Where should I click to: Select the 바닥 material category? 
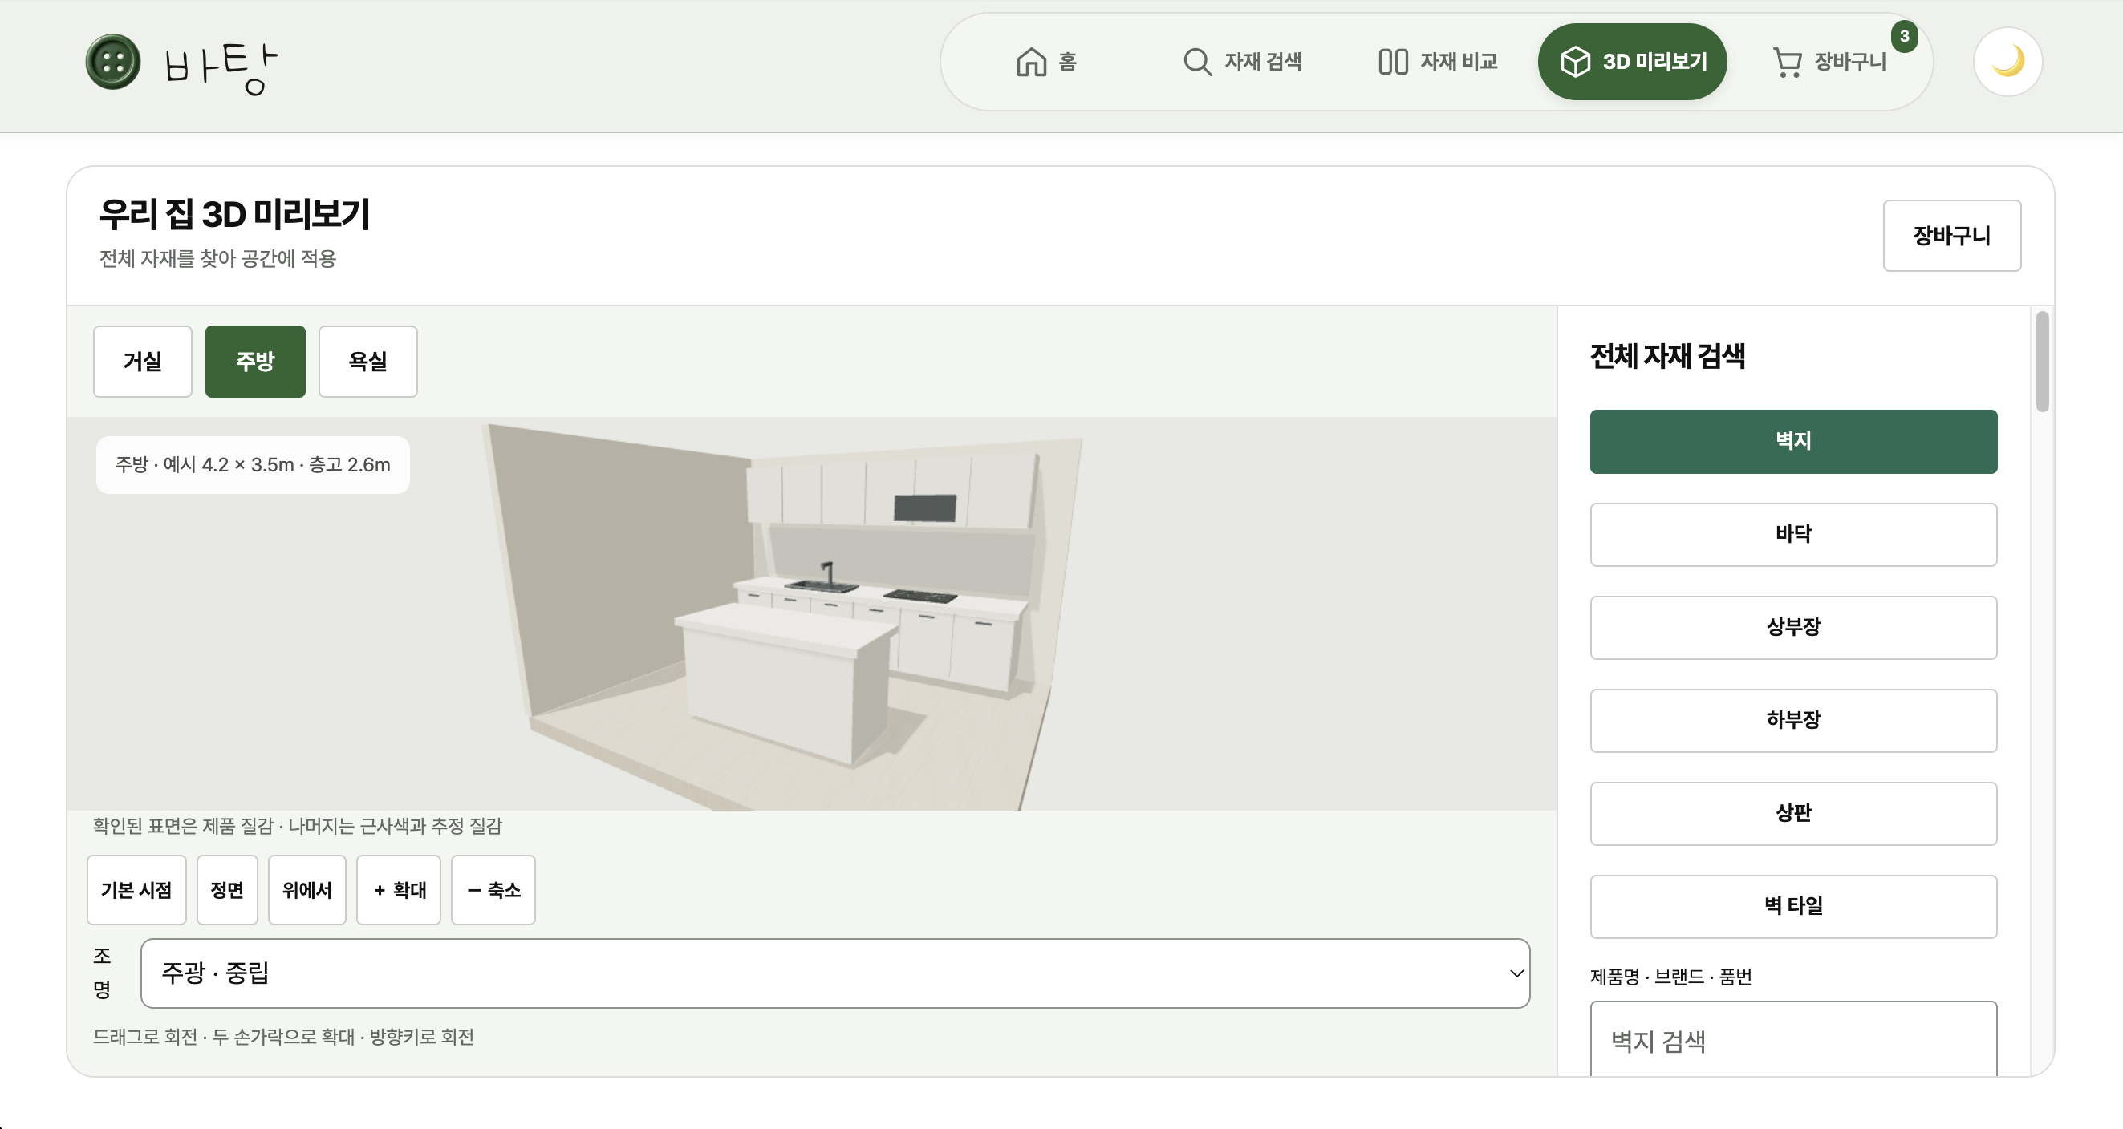tap(1793, 535)
